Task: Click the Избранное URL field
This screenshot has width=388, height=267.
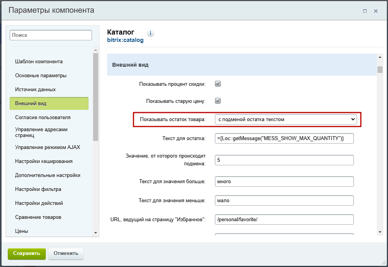Action: (x=284, y=220)
